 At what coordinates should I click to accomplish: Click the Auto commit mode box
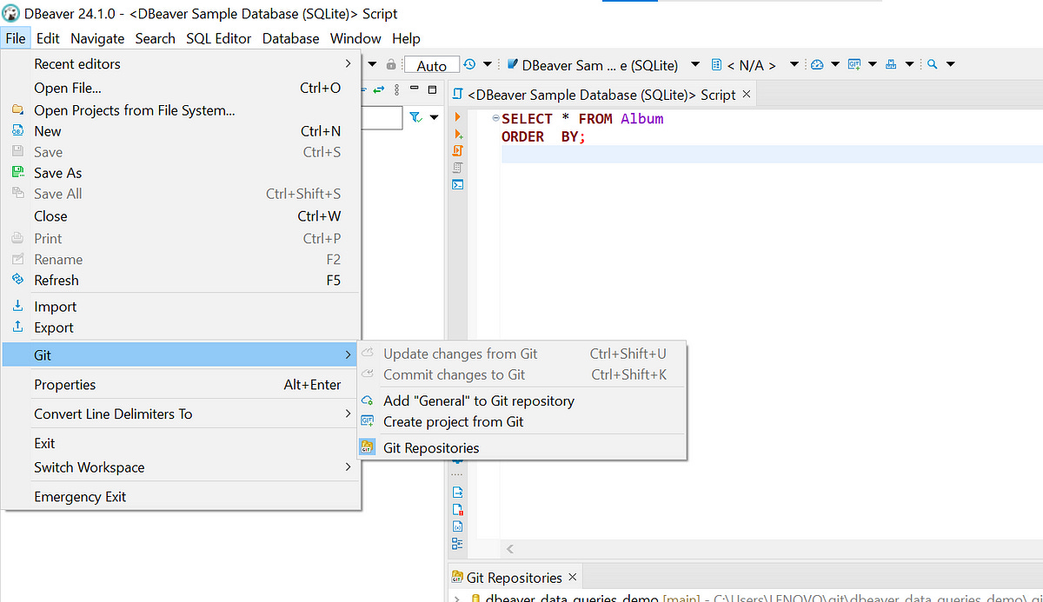[431, 65]
